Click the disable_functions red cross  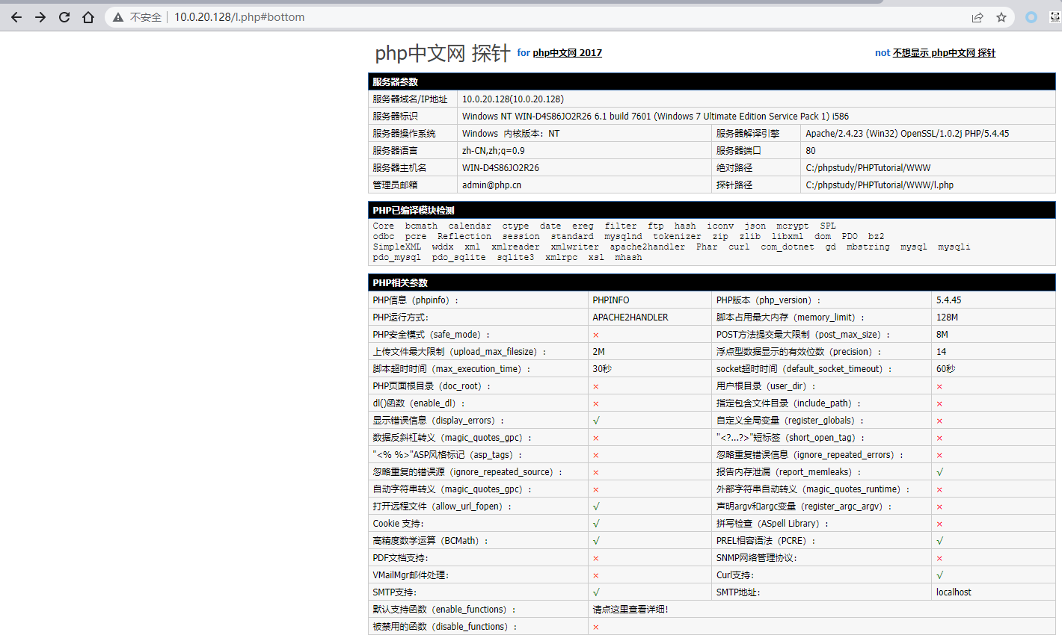(x=596, y=627)
